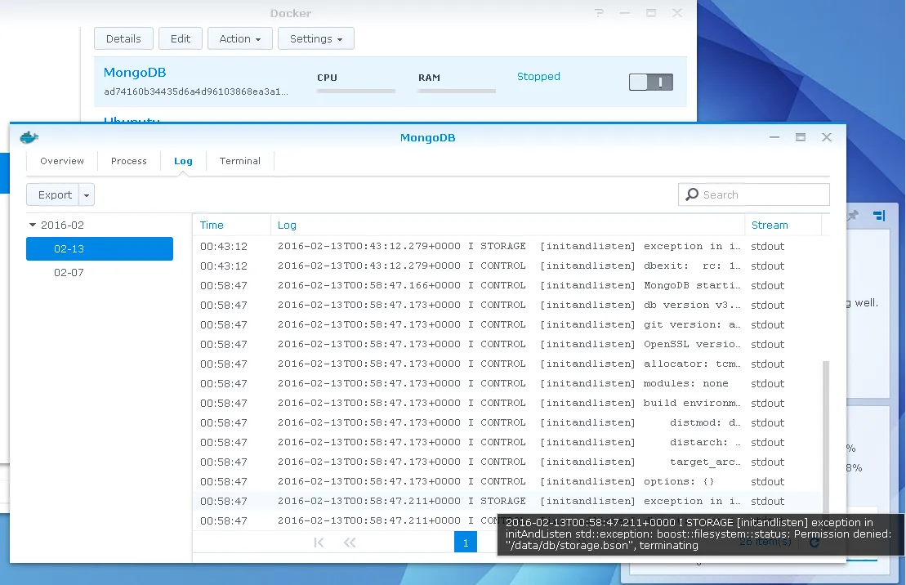906x585 pixels.
Task: Collapse the 2016-02 date tree
Action: pyautogui.click(x=33, y=225)
